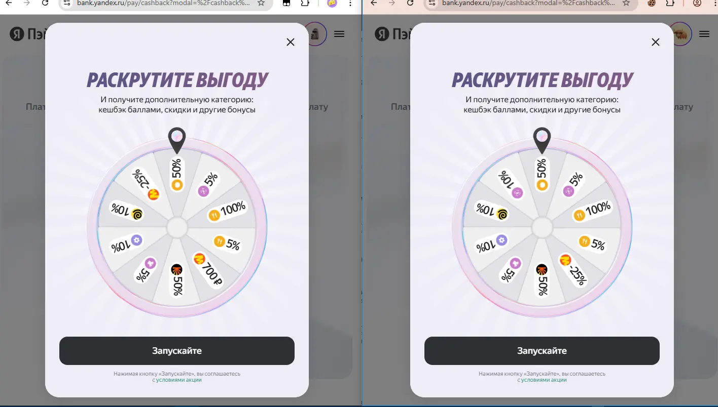Open the profile avatar in left browser toolbar

tap(332, 3)
